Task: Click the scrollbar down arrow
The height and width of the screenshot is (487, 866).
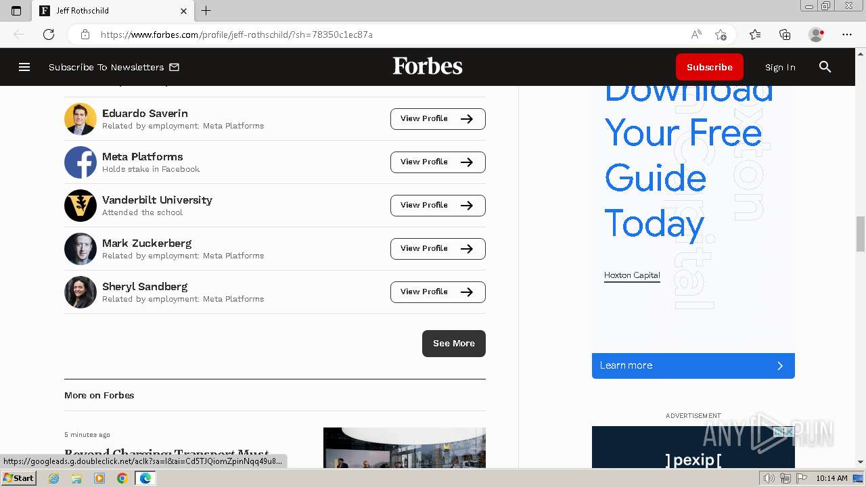Action: 861,463
